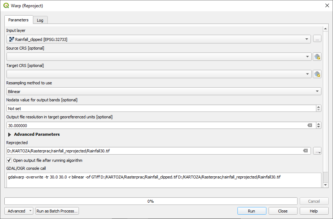Browse for input layer with ellipsis button
This screenshot has width=333, height=219.
(x=317, y=39)
